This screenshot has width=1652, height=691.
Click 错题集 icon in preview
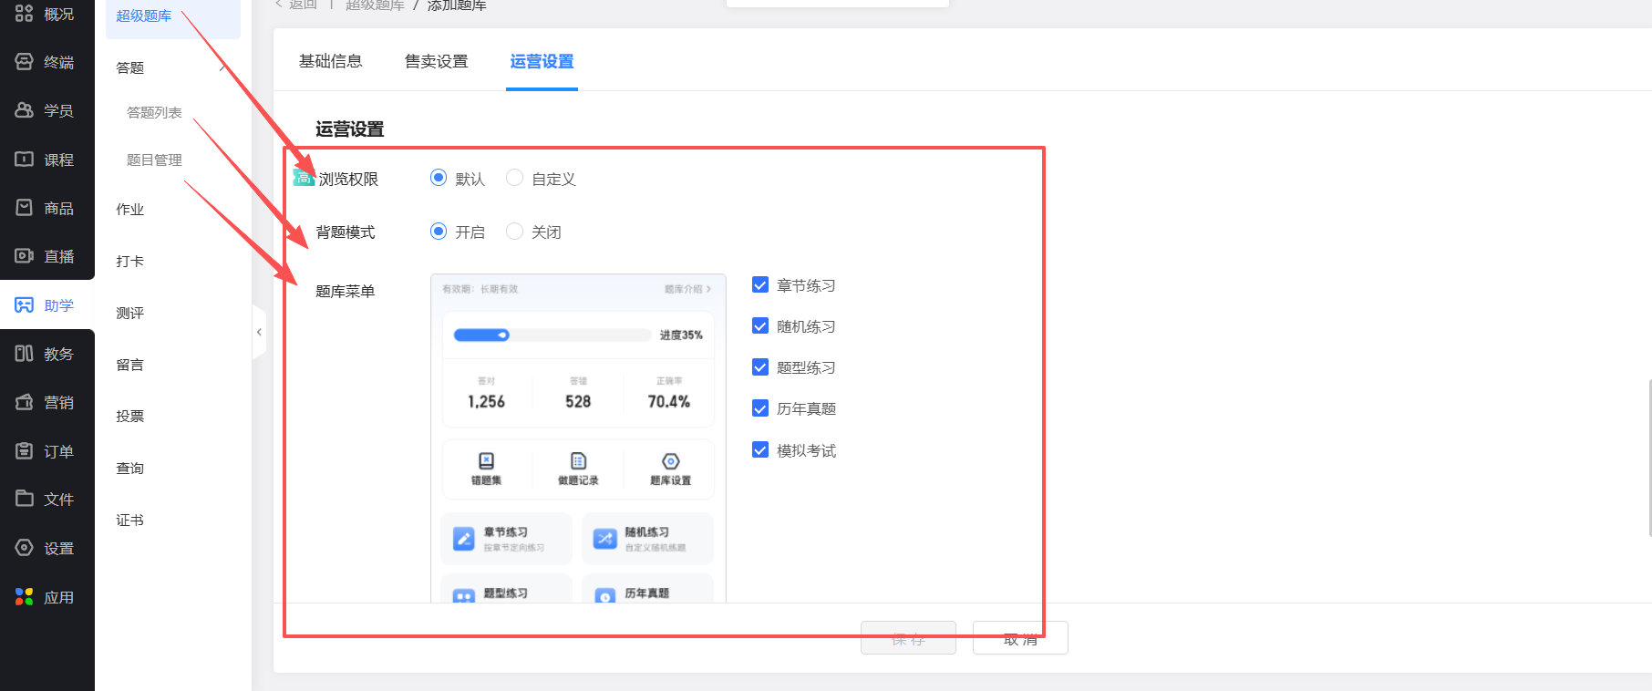[487, 461]
